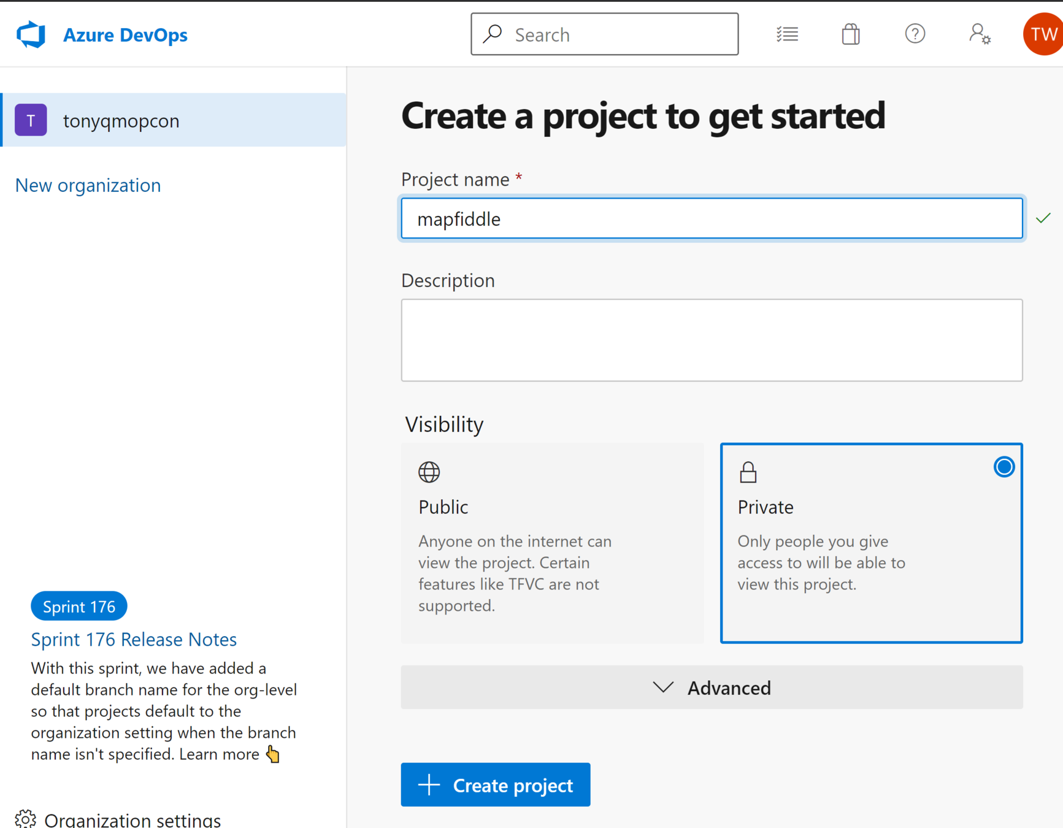Click the Sprint 176 badge

pos(79,607)
